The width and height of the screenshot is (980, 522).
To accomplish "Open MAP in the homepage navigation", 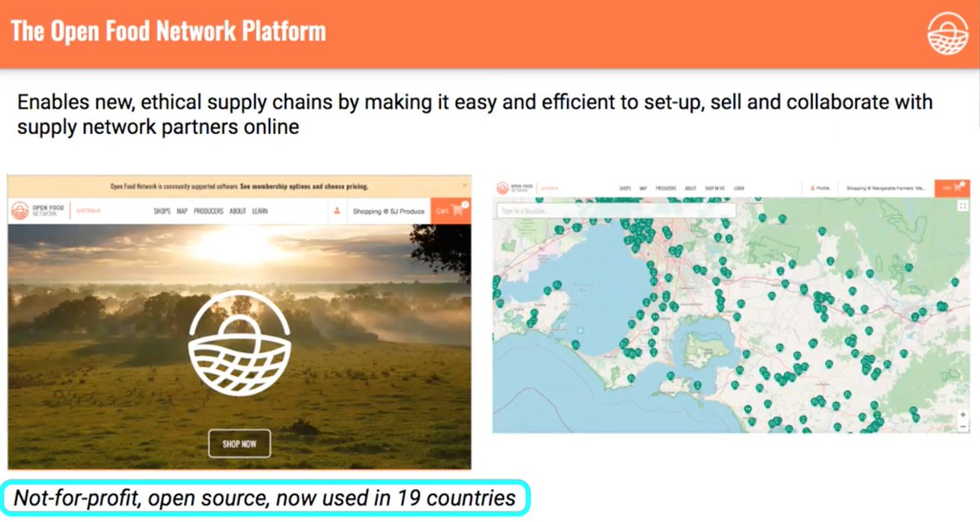I will point(182,211).
